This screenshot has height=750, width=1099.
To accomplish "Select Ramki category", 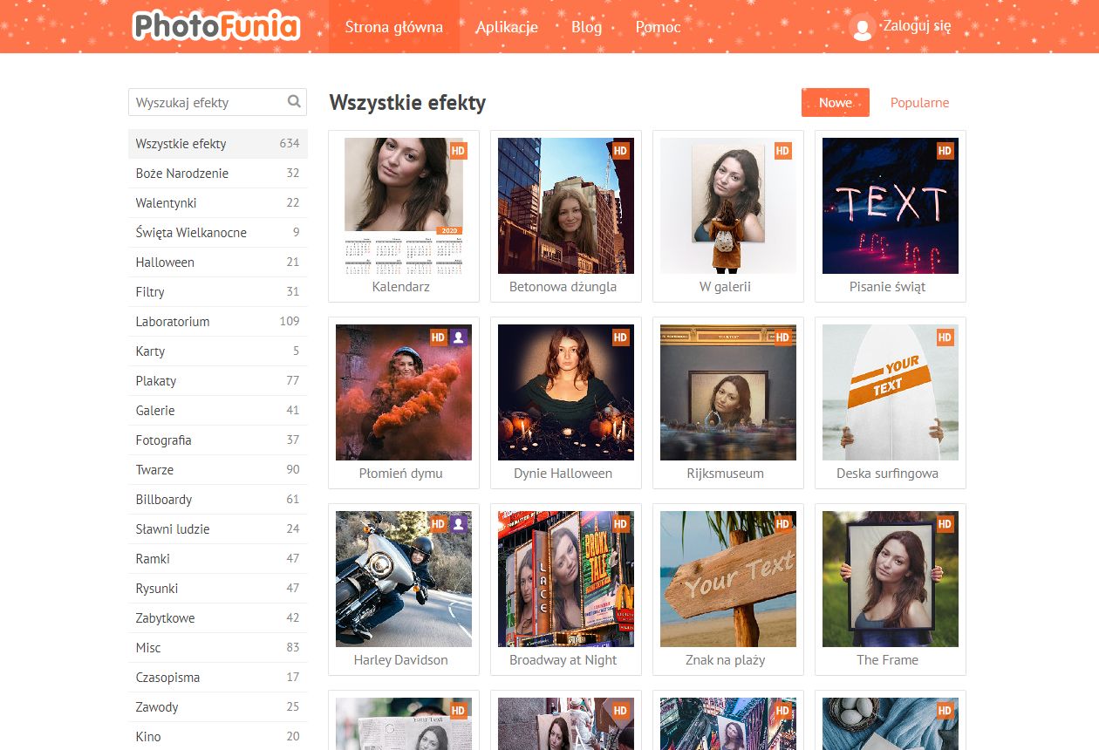I will pos(217,559).
